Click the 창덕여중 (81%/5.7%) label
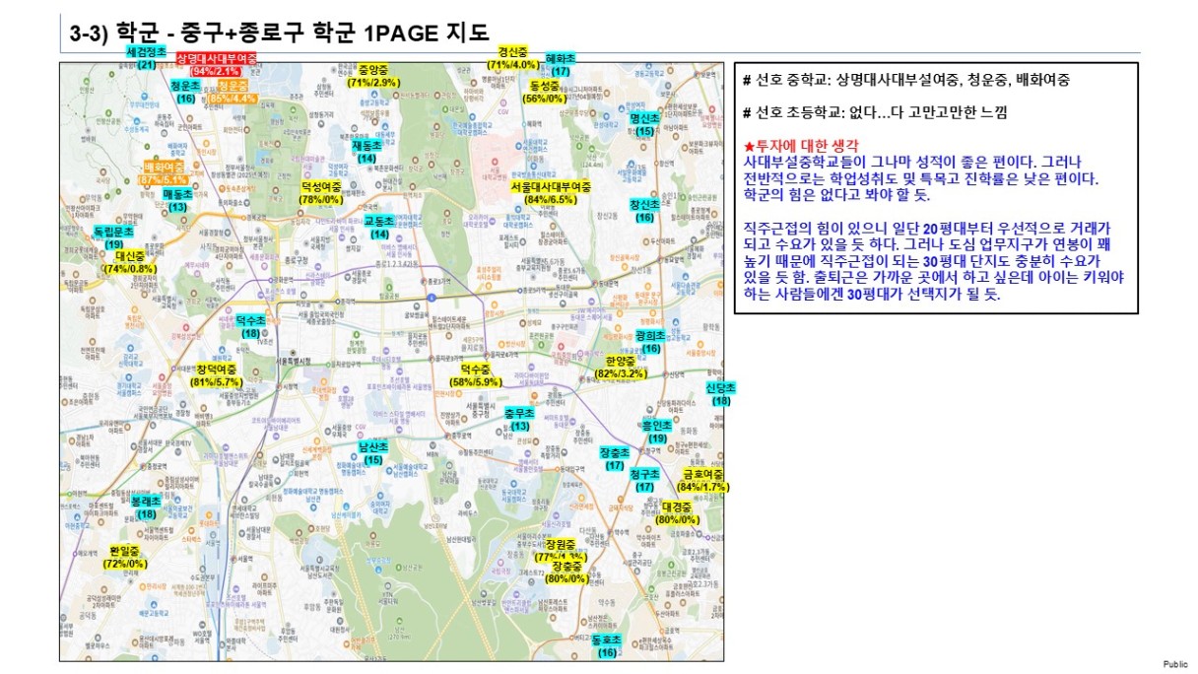Image resolution: width=1198 pixels, height=674 pixels. pyautogui.click(x=217, y=375)
